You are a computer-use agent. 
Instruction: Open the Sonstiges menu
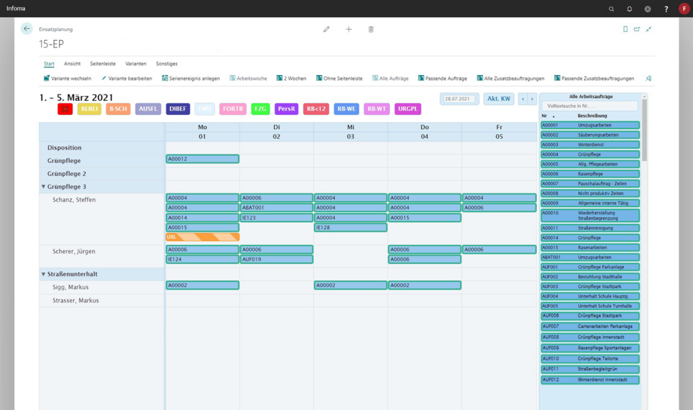pos(166,63)
